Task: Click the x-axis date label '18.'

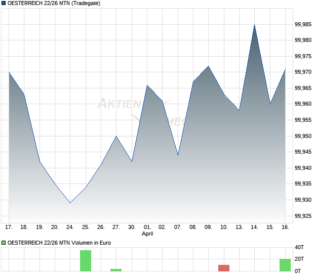Action: pyautogui.click(x=24, y=227)
